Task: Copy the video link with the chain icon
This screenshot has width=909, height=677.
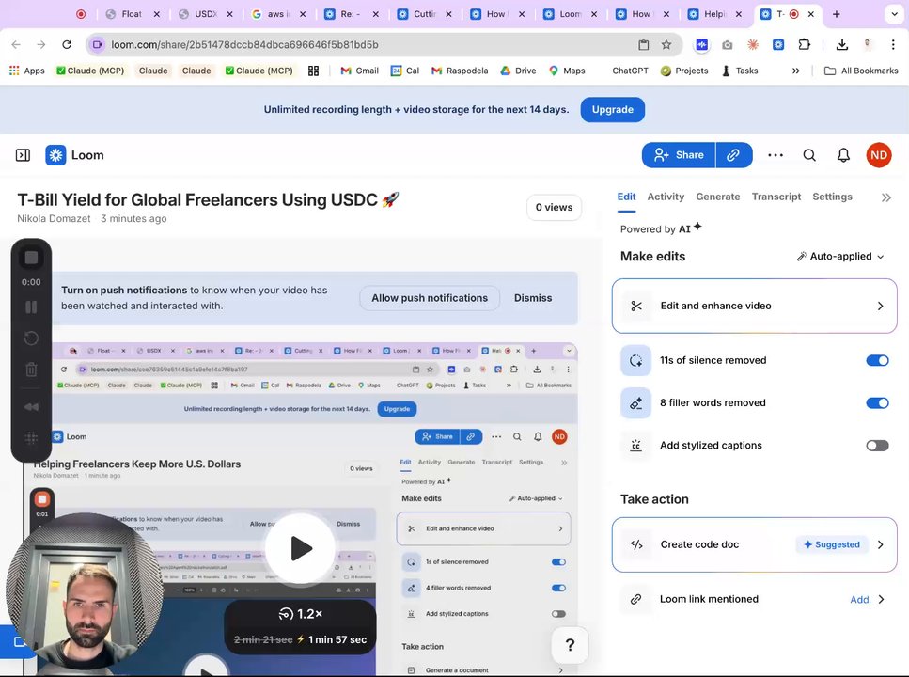Action: click(733, 155)
